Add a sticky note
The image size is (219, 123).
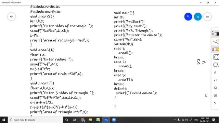pos(215,80)
